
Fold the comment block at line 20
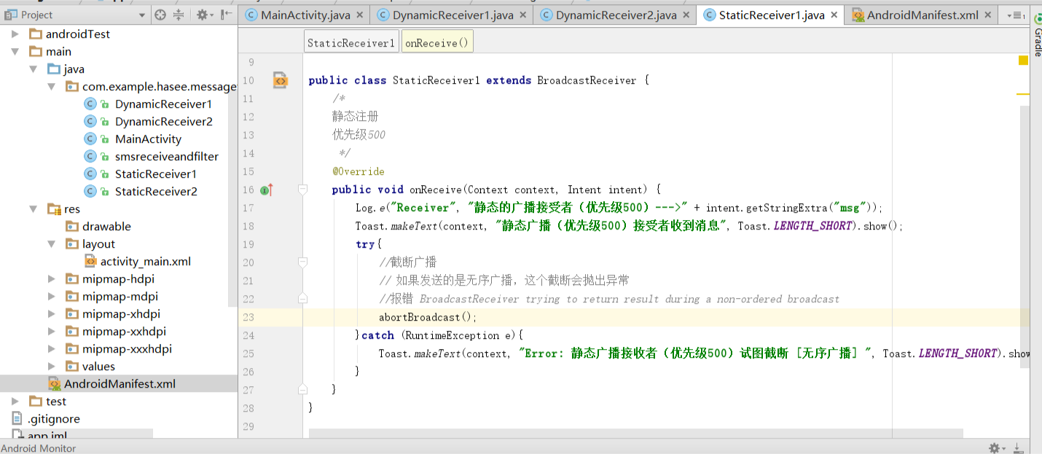(302, 262)
